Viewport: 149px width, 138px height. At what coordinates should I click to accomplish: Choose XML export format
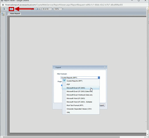click(x=81, y=112)
